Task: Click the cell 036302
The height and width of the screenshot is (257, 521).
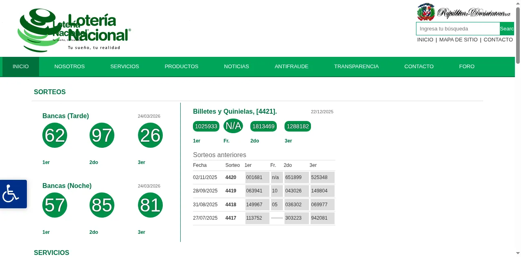Action: click(x=297, y=205)
